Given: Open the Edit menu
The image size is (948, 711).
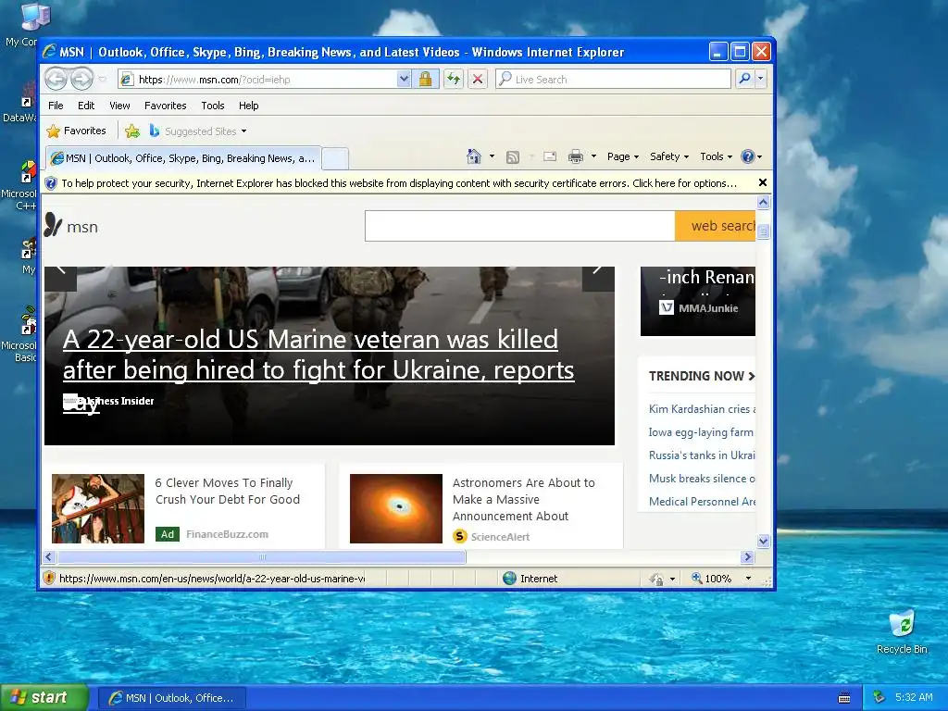Looking at the screenshot, I should click(x=86, y=106).
